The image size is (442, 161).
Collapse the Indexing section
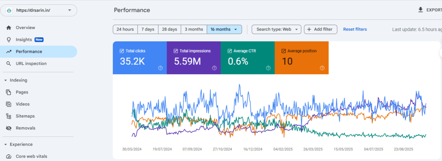coord(5,80)
